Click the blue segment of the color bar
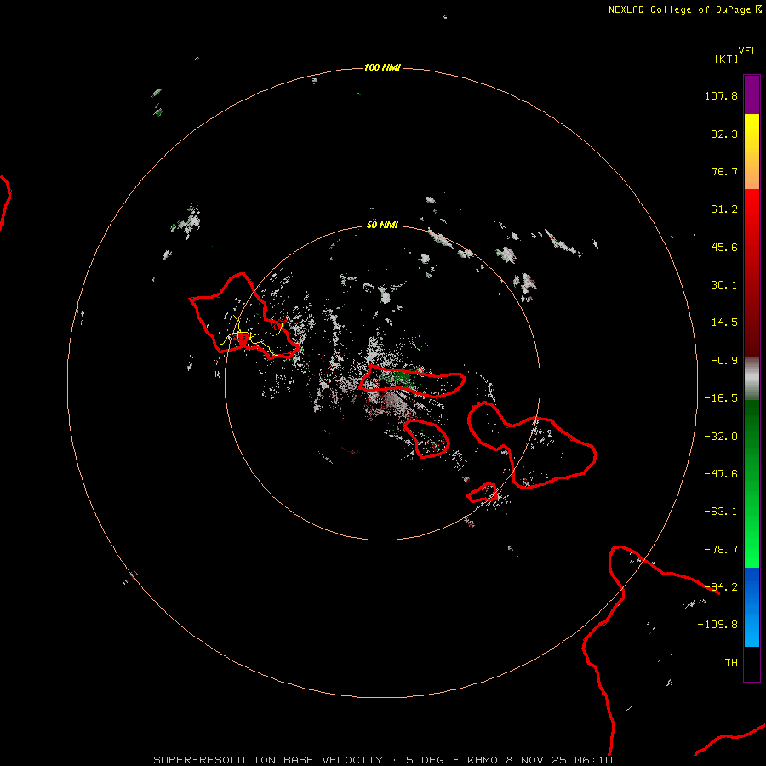The height and width of the screenshot is (766, 766). [752, 607]
